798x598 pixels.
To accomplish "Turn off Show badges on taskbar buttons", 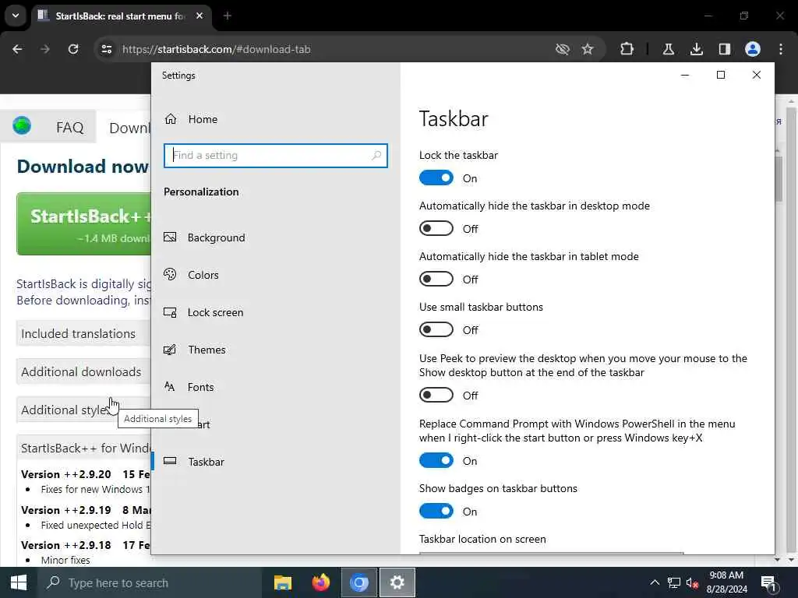I will tap(436, 511).
